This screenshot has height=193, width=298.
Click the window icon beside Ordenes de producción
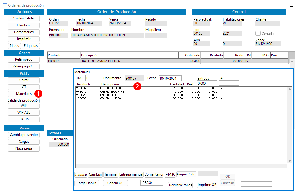(5, 5)
